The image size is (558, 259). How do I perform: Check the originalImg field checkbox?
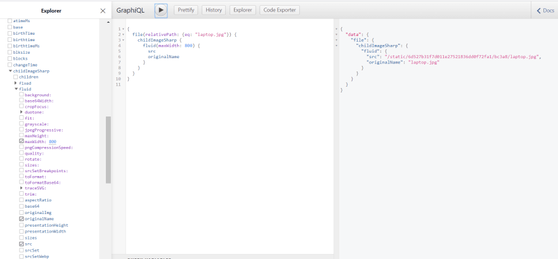click(22, 213)
